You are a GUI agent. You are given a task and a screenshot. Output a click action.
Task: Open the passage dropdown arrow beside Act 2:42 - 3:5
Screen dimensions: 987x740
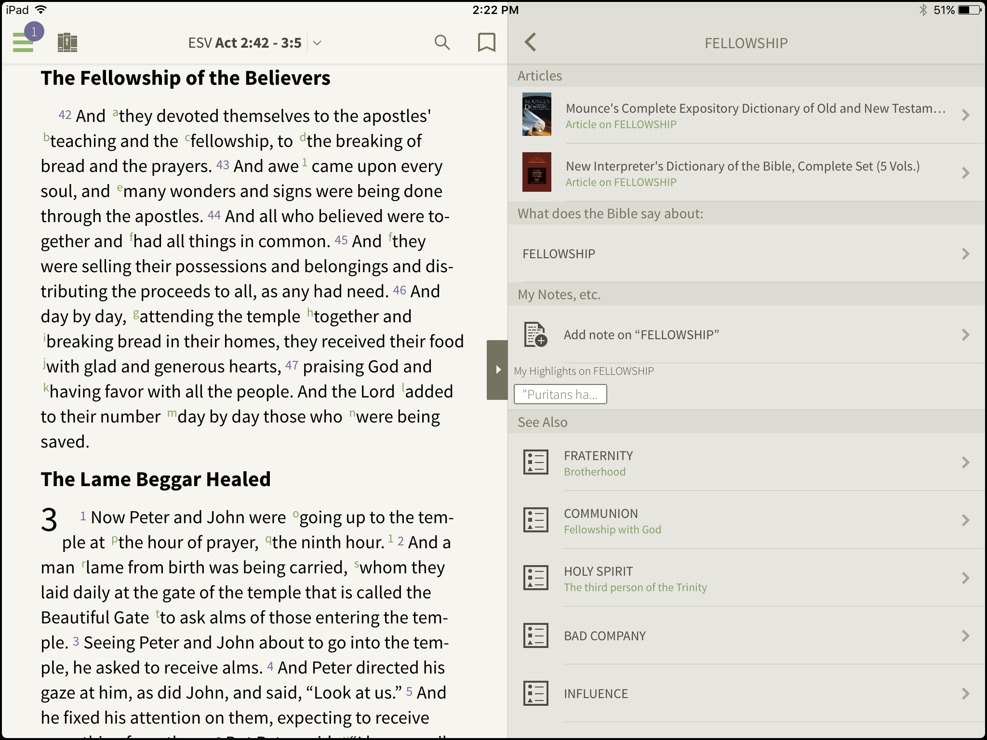pyautogui.click(x=317, y=43)
